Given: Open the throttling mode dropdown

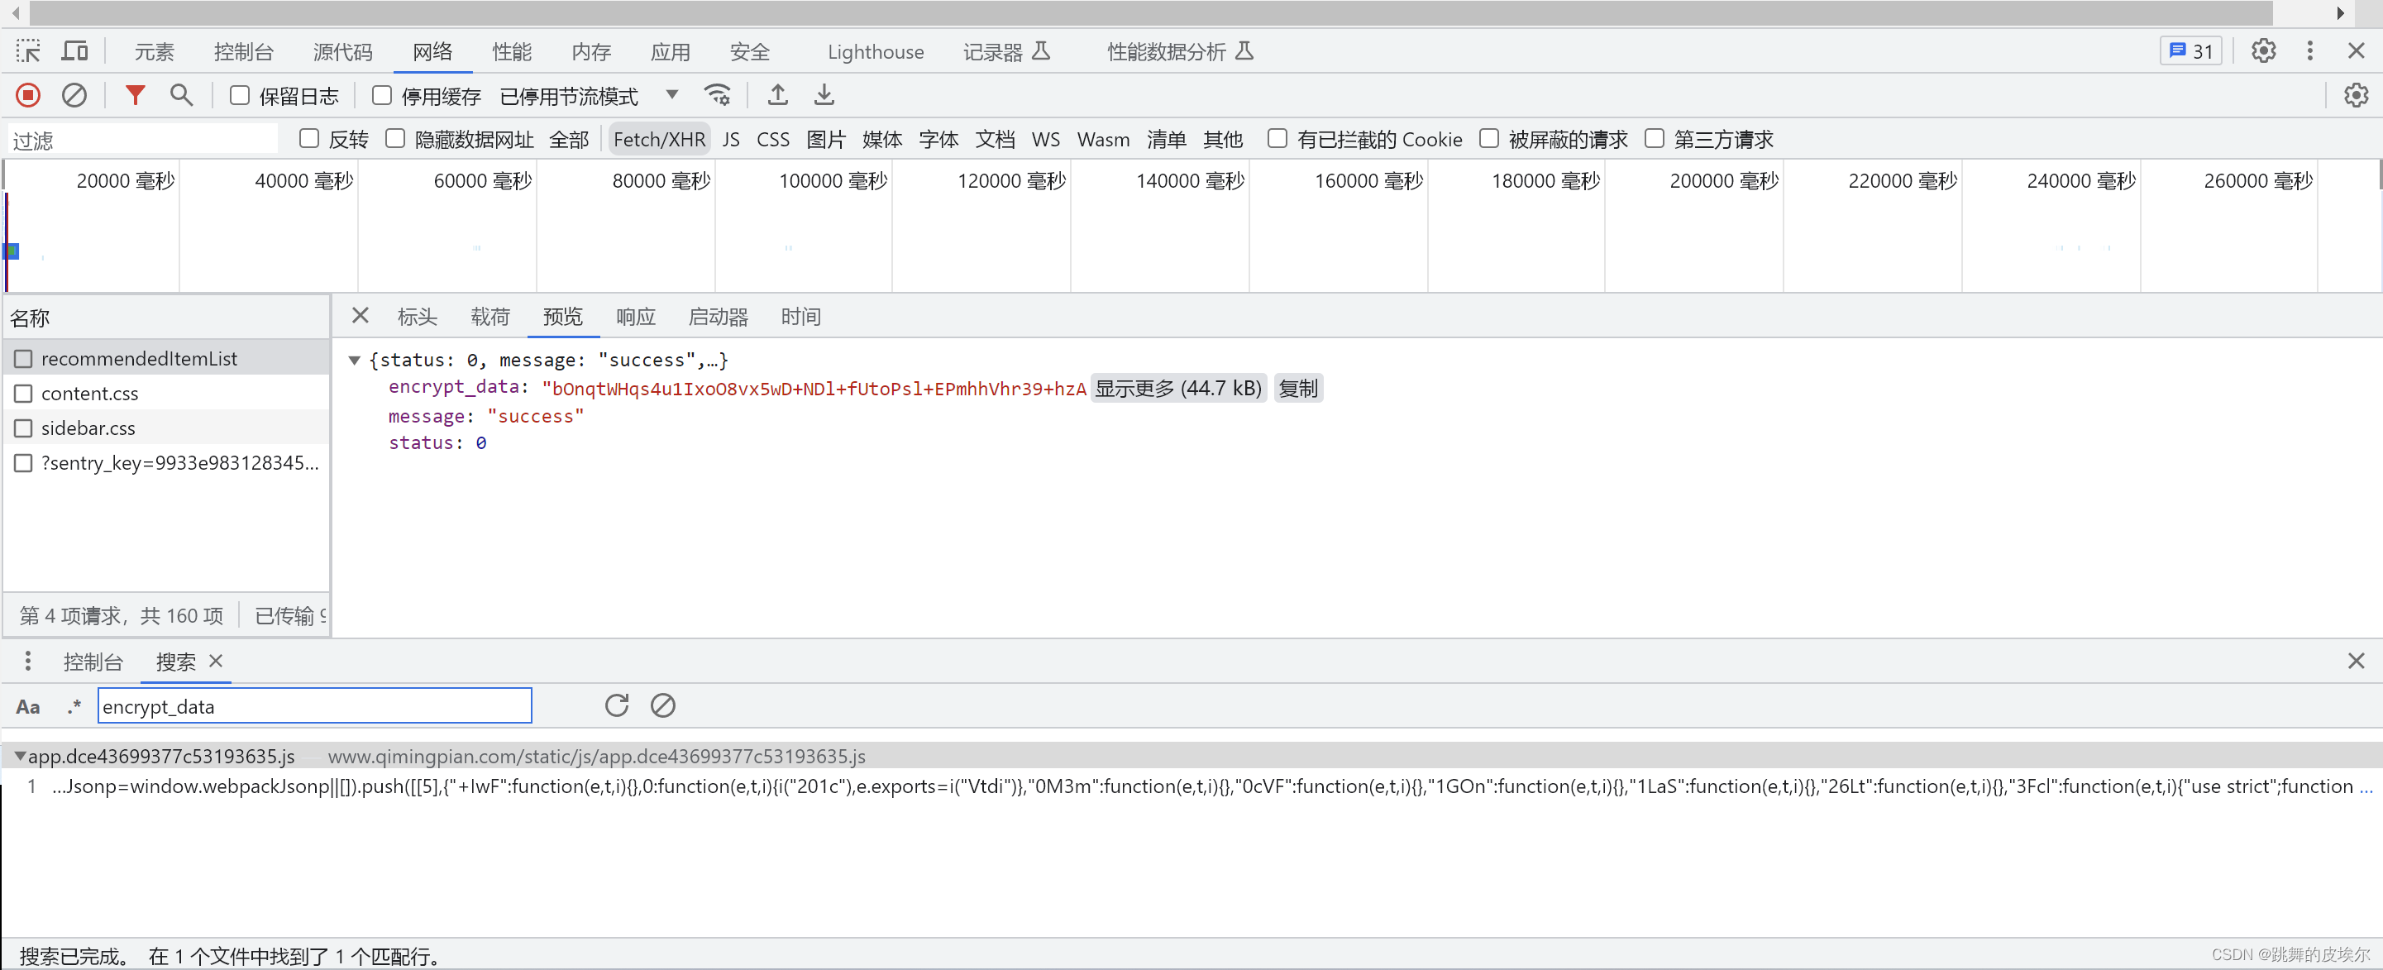Looking at the screenshot, I should coord(590,96).
